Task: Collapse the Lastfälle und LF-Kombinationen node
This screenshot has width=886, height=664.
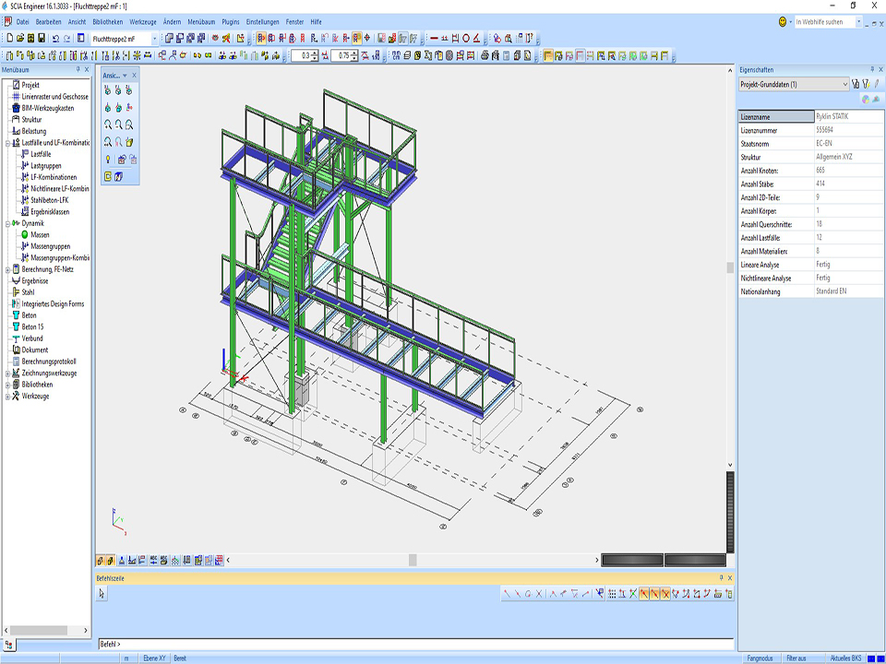Action: tap(7, 143)
